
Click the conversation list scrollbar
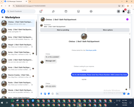point(36,38)
